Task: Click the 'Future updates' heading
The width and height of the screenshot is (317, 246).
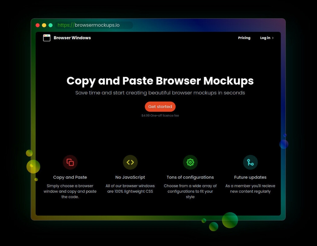Action: click(250, 177)
